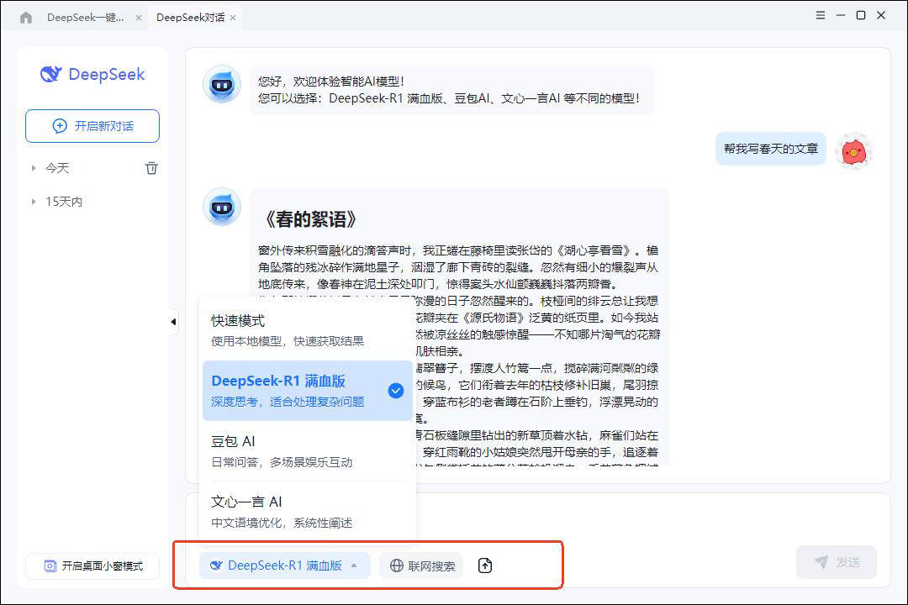
Task: Click the window icon in 开启桌面小窗模式
Action: tap(50, 566)
